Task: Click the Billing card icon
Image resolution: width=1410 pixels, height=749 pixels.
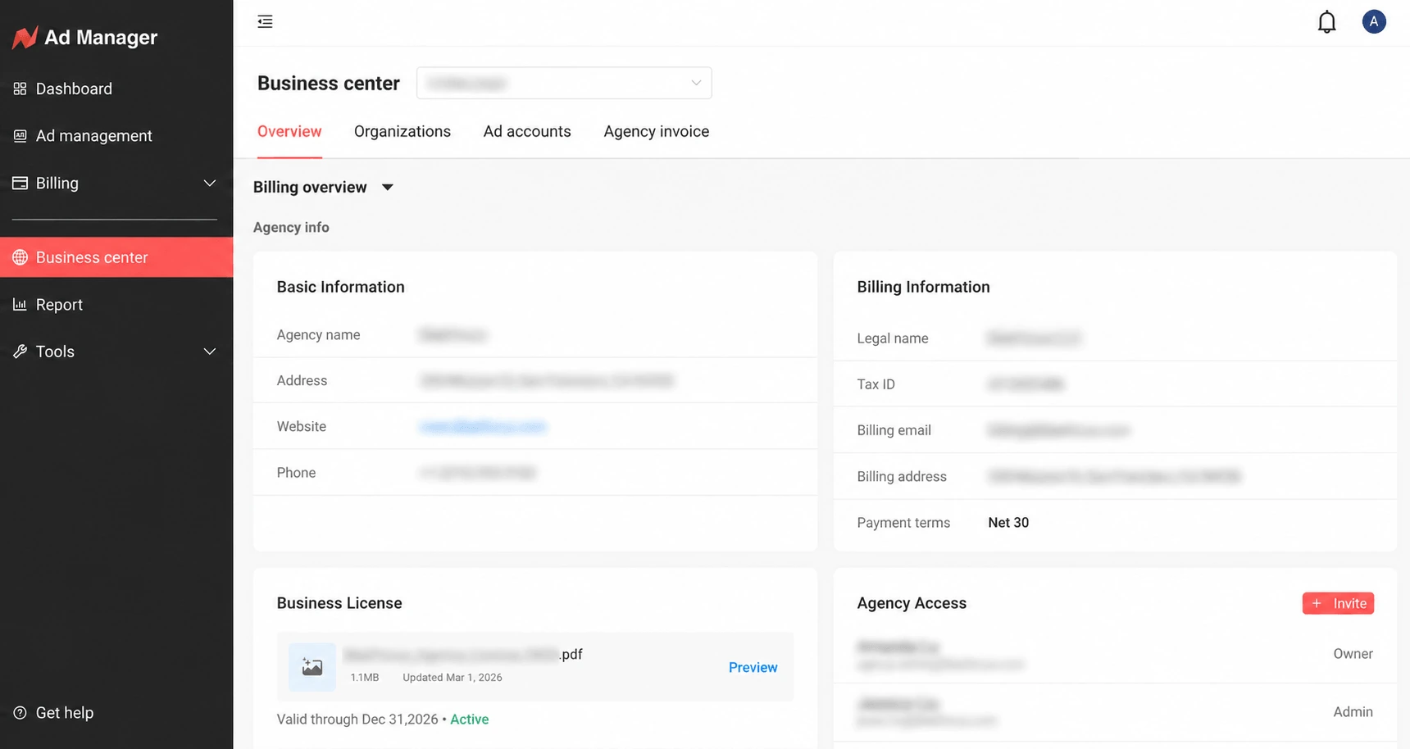Action: pyautogui.click(x=20, y=183)
